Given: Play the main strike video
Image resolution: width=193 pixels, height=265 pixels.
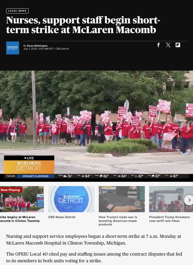Looking at the screenshot, I should (x=96, y=126).
